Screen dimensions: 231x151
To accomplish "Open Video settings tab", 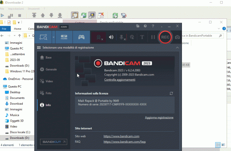I will [x=46, y=81].
